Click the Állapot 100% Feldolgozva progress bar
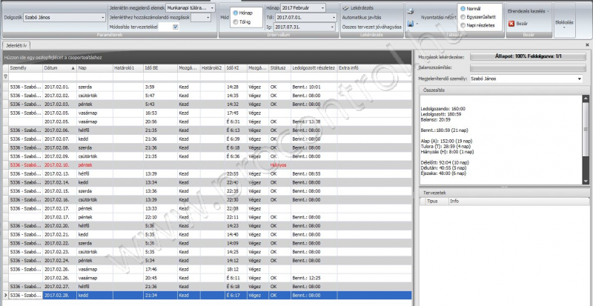 pyautogui.click(x=528, y=56)
